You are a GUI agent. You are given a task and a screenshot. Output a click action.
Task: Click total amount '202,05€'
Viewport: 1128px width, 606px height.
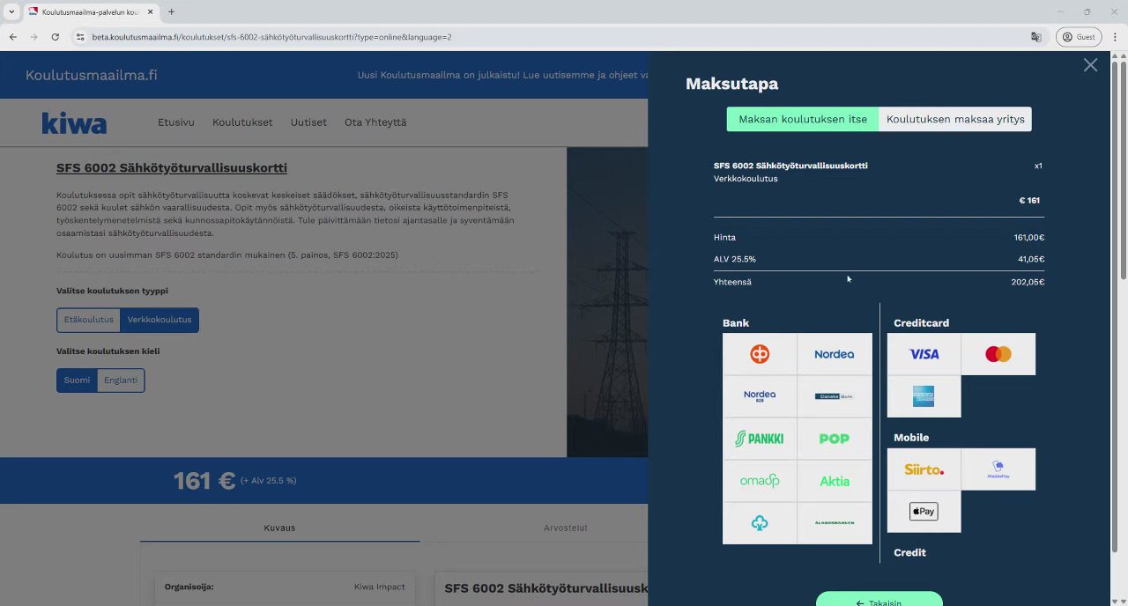click(x=1028, y=282)
